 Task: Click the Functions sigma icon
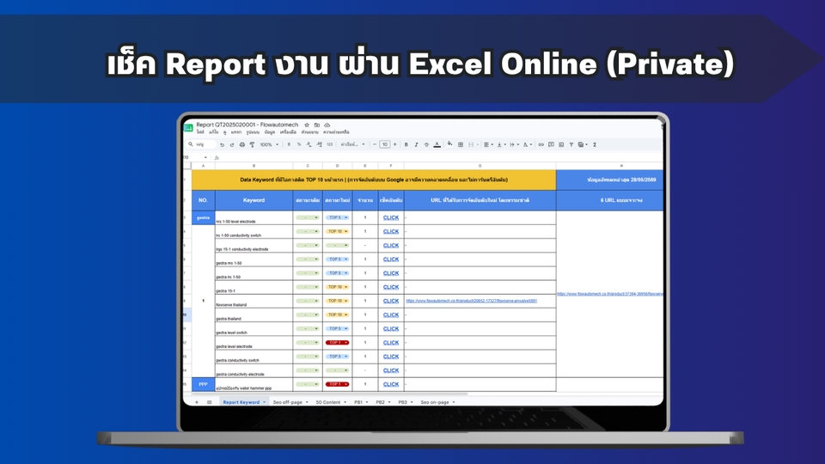pyautogui.click(x=595, y=144)
